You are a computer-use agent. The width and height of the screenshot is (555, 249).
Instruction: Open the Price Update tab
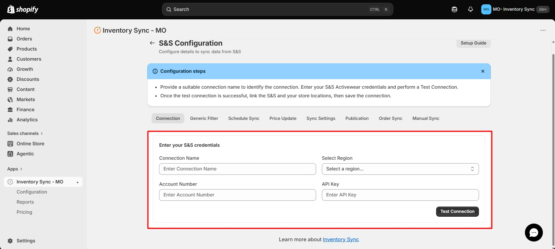(x=283, y=118)
